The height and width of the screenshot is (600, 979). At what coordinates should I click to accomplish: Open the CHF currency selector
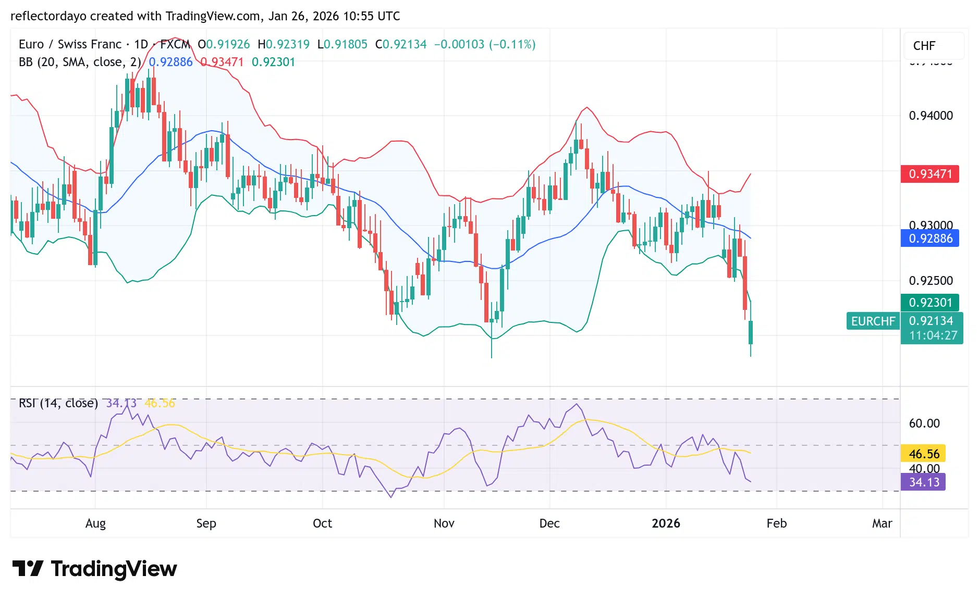924,46
